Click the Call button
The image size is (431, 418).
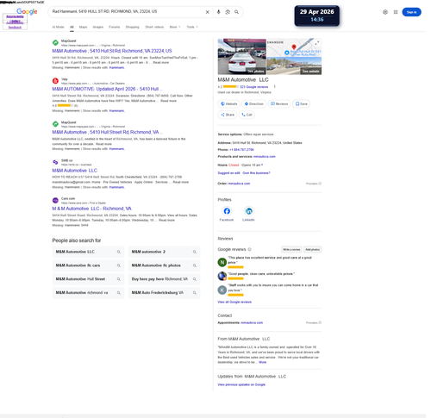[247, 115]
